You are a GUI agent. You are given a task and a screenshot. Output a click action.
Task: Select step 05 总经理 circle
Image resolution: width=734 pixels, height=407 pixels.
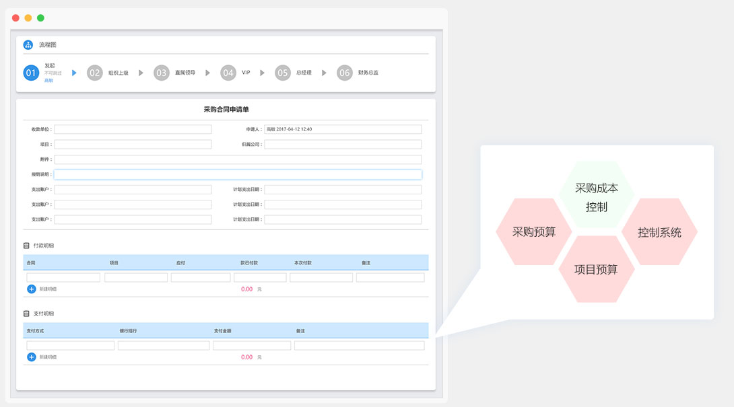282,73
